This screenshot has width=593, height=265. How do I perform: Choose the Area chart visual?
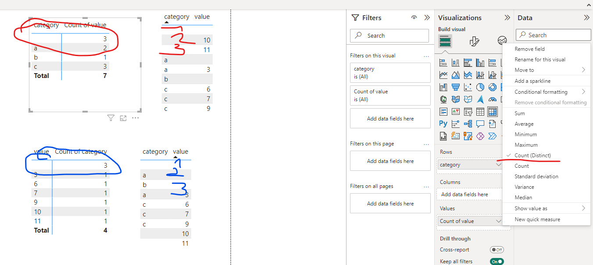[x=455, y=75]
